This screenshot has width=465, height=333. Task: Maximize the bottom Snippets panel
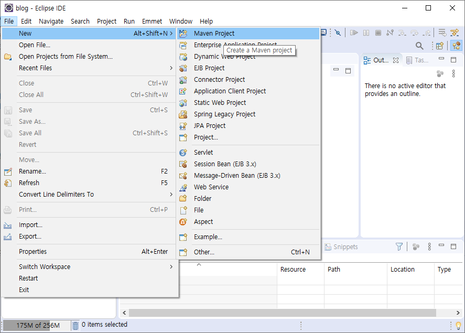tap(453, 246)
